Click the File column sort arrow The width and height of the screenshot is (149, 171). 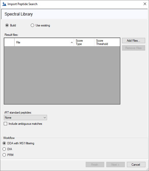point(72,42)
